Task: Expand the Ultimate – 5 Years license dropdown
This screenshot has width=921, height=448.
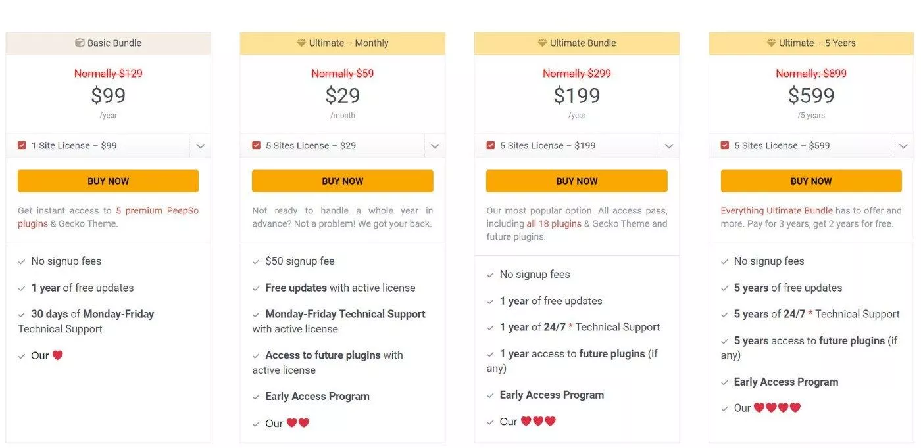Action: pyautogui.click(x=903, y=146)
